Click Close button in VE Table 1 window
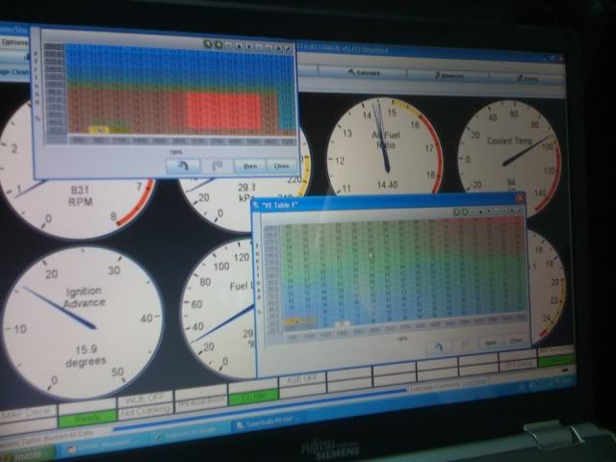Image resolution: width=616 pixels, height=462 pixels. pyautogui.click(x=516, y=340)
